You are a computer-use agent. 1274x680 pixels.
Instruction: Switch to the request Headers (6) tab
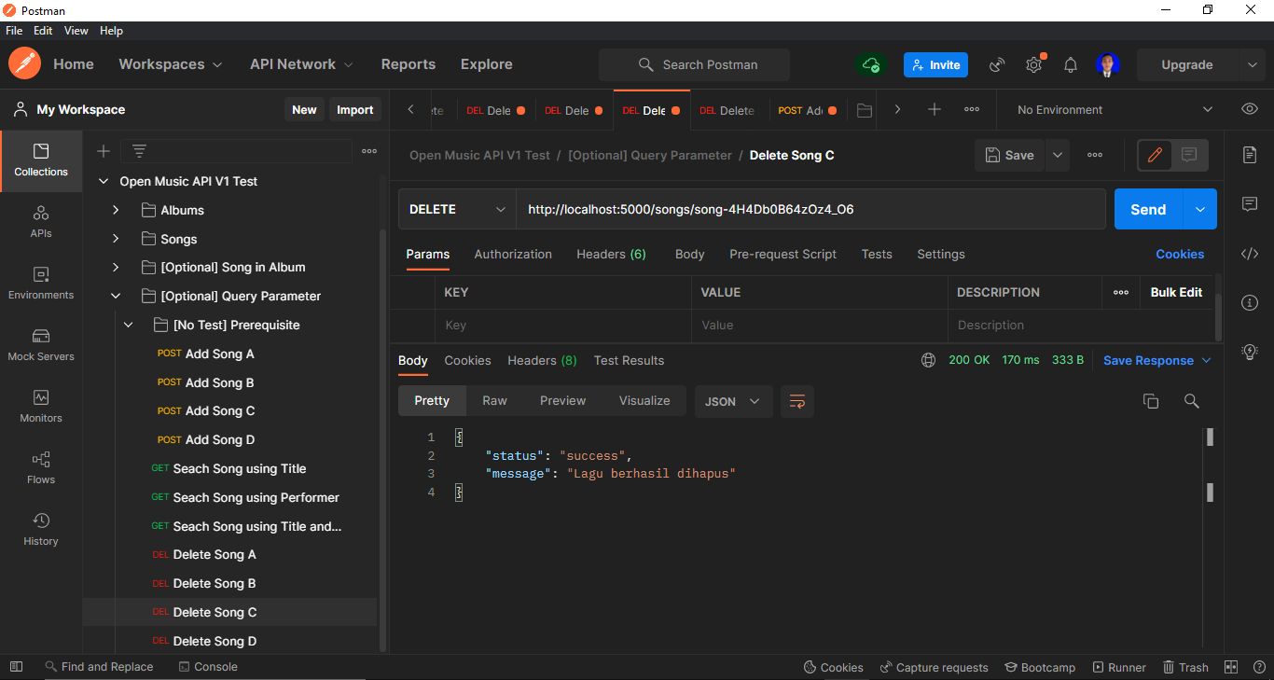pos(611,254)
